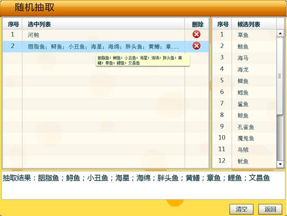The height and width of the screenshot is (216, 287).
Task: Click the scrollbar down arrow in candidate list
Action: (280, 164)
